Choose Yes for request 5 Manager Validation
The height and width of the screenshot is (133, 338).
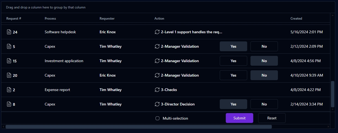(233, 46)
